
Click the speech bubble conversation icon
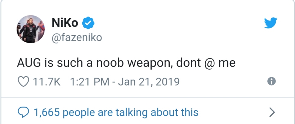23,112
